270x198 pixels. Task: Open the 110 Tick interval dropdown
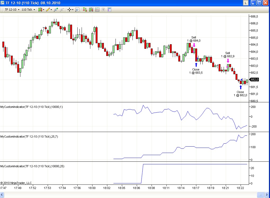[28, 10]
